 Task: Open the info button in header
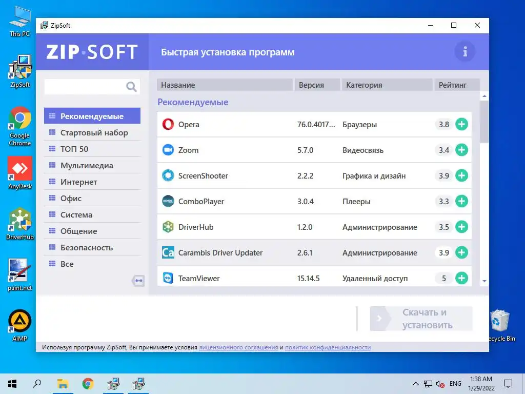pos(465,52)
